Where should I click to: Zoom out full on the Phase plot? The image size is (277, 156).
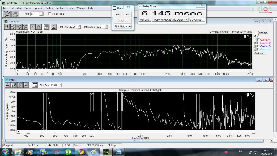(x=26, y=85)
